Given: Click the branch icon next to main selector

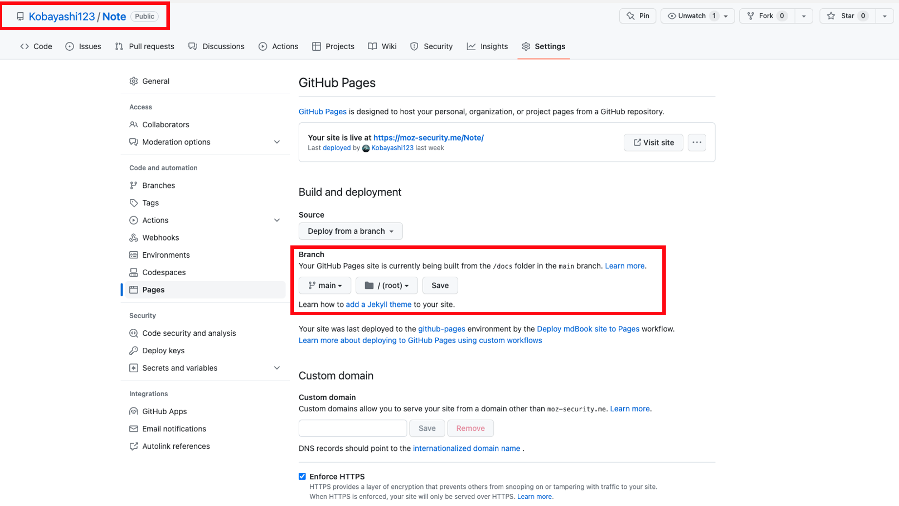Looking at the screenshot, I should (312, 285).
